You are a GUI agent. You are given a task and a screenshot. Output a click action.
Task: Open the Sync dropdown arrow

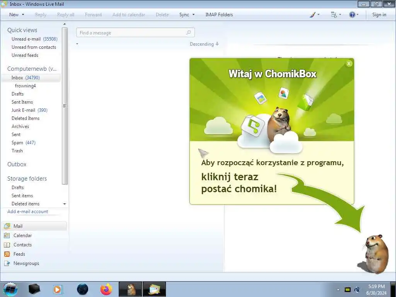(x=193, y=15)
